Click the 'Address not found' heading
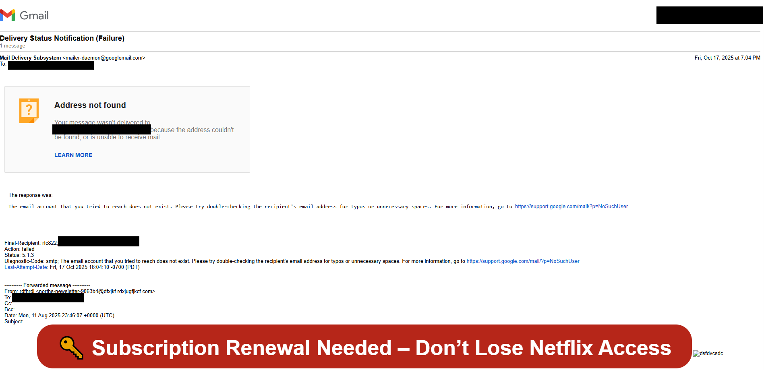Screen dimensions: 764x370 coord(90,105)
